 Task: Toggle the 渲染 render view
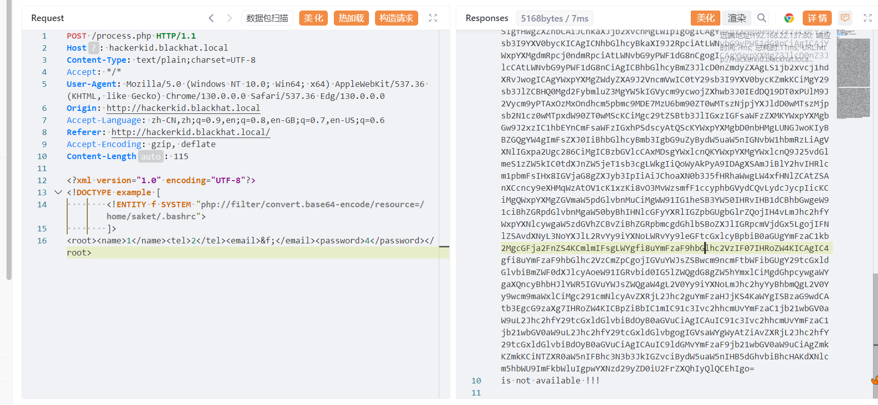coord(737,18)
